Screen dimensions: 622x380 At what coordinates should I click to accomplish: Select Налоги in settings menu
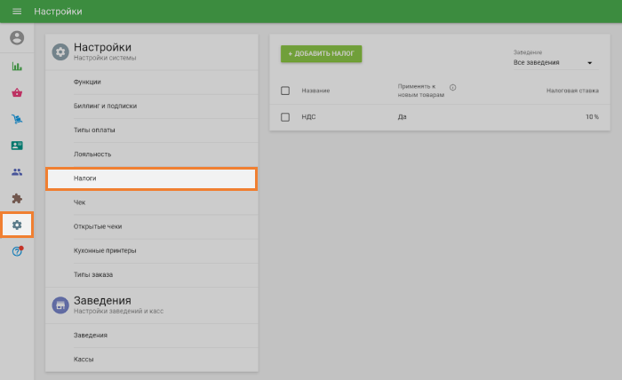[x=151, y=178]
